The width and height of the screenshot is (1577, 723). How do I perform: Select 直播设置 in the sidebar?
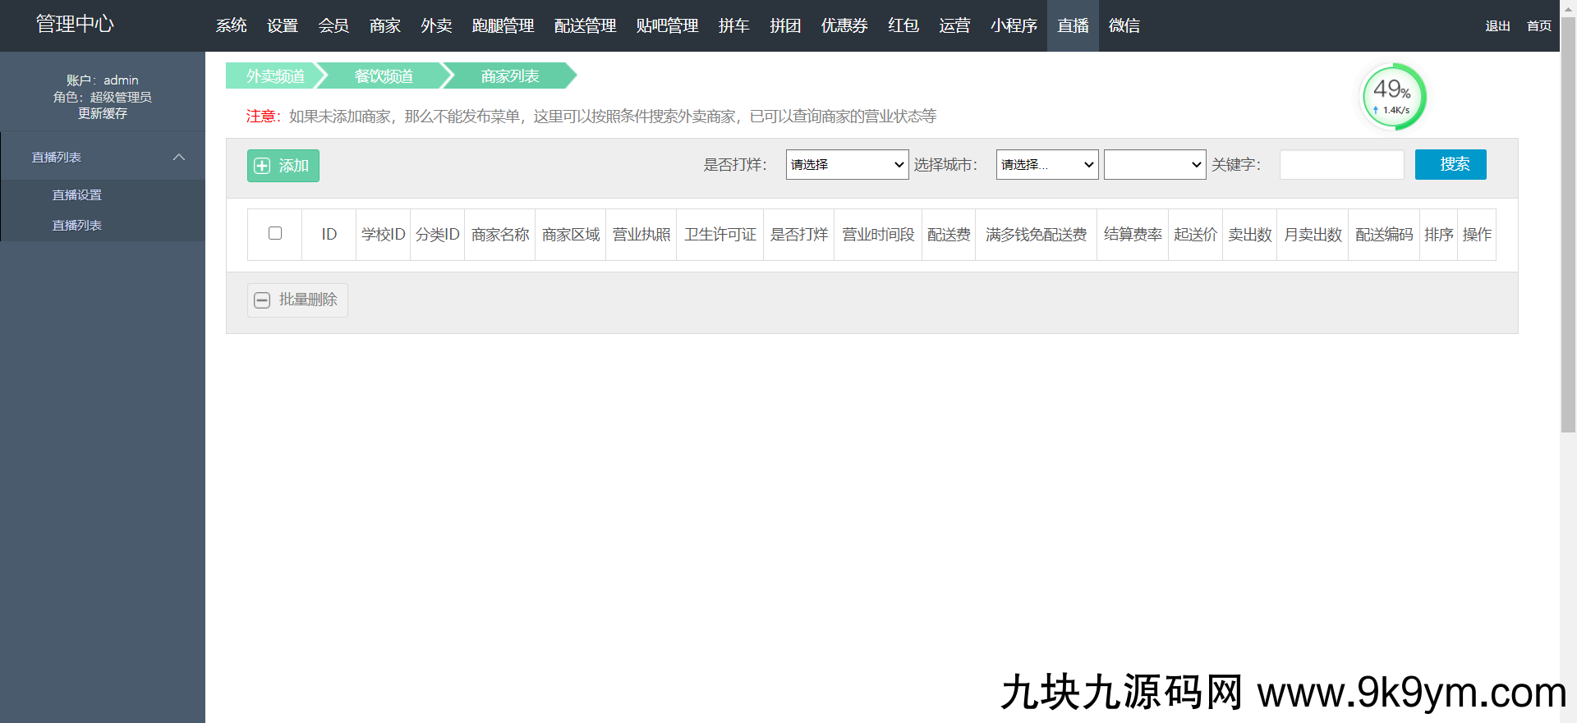[x=77, y=195]
